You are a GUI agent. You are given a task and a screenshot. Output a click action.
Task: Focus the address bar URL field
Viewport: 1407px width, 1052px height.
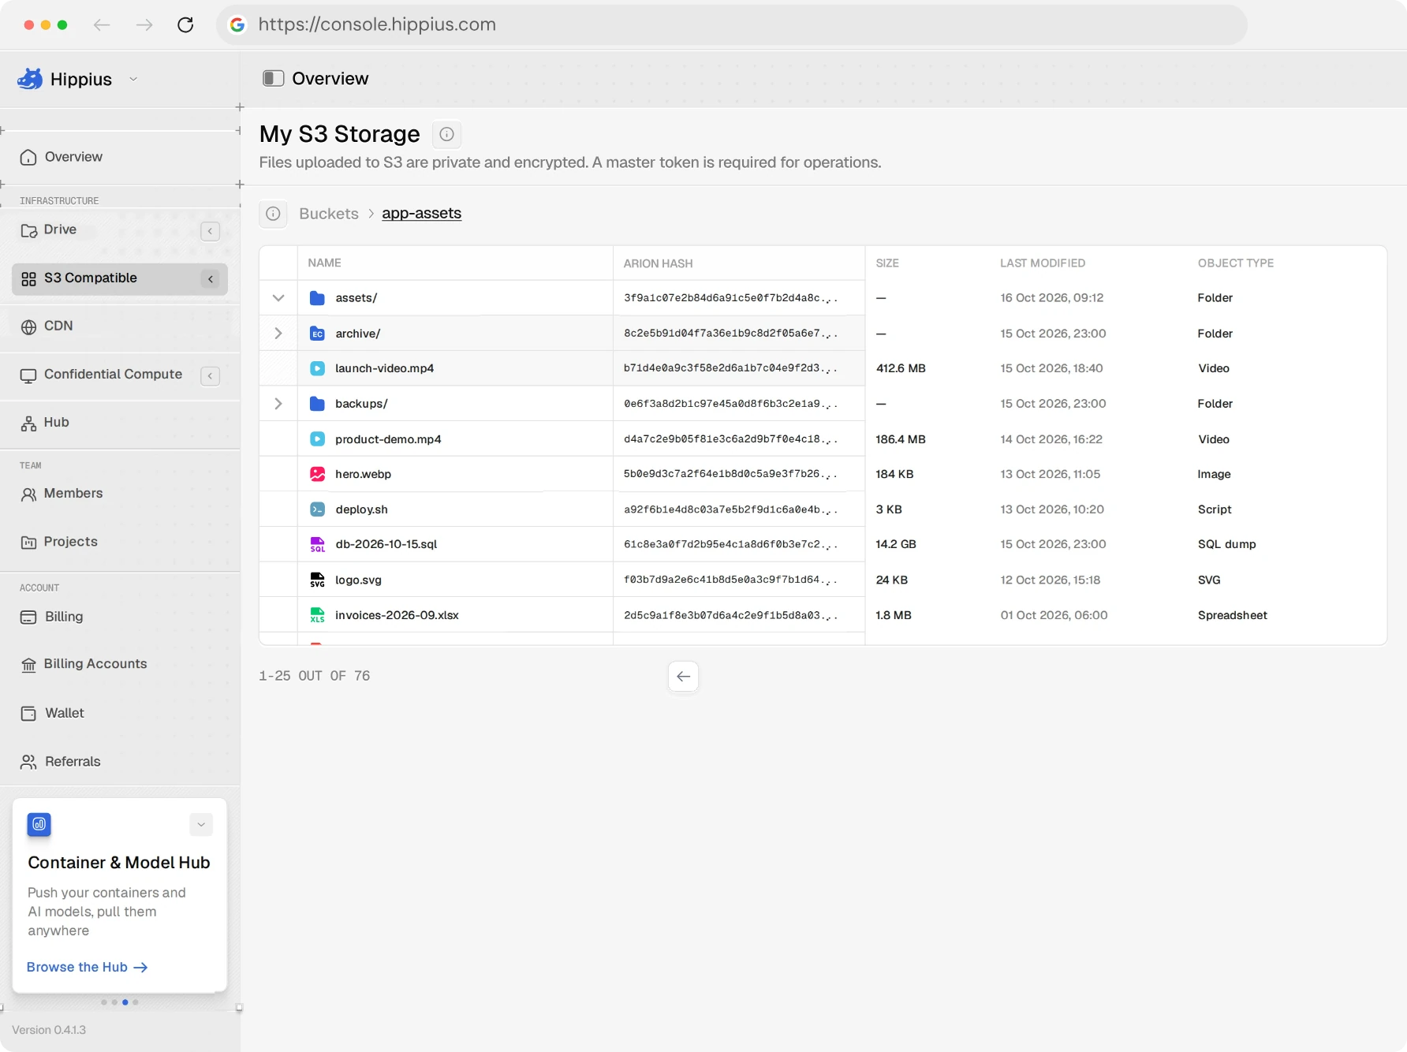pos(732,25)
